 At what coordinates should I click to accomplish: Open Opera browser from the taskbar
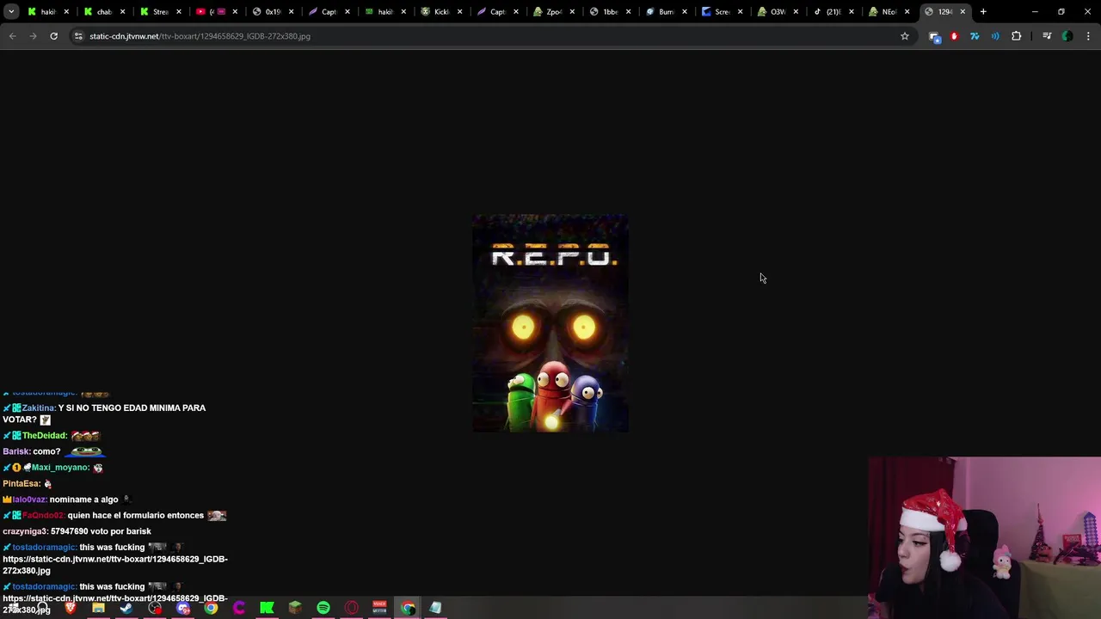351,608
